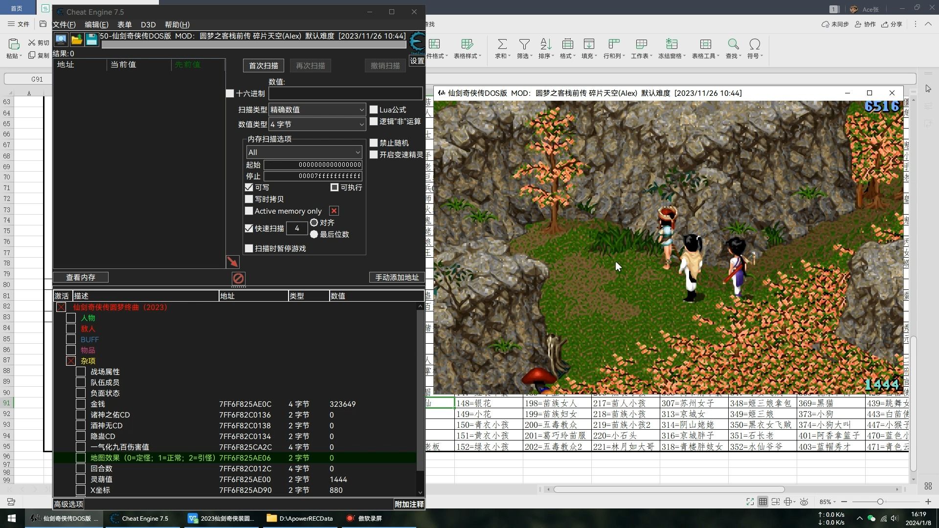Click the 粘贴 paste icon in the spreadsheet
Image resolution: width=939 pixels, height=528 pixels.
coord(14,44)
